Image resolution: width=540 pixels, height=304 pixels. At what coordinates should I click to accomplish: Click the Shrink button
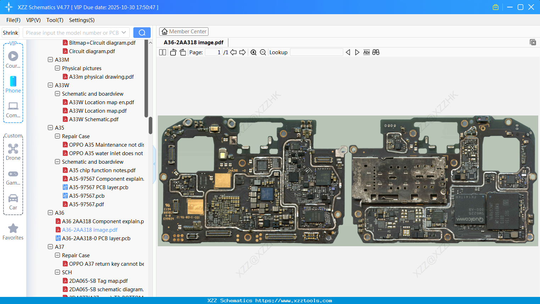coord(11,33)
